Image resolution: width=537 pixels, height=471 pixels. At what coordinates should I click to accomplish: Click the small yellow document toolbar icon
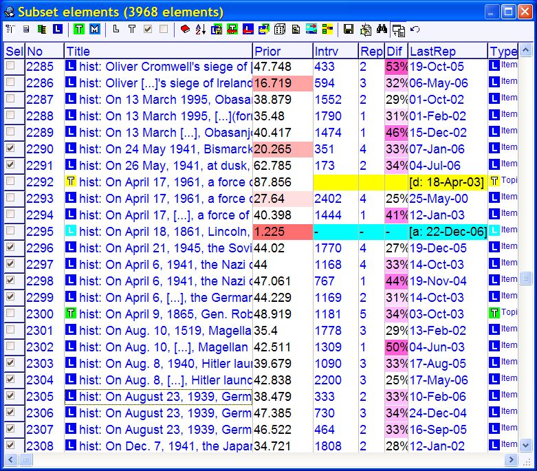[296, 30]
